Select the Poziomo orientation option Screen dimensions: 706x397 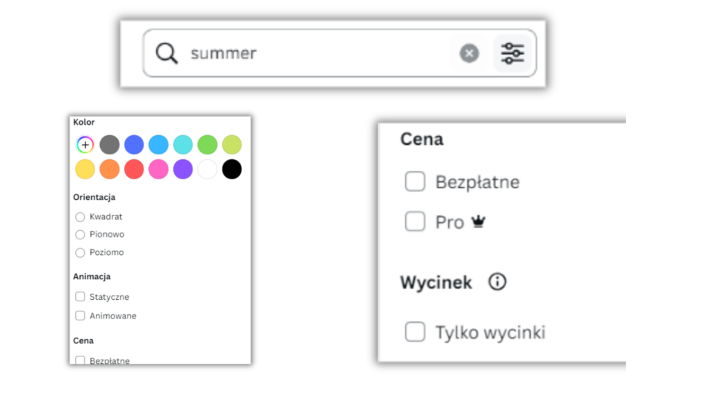pos(81,253)
